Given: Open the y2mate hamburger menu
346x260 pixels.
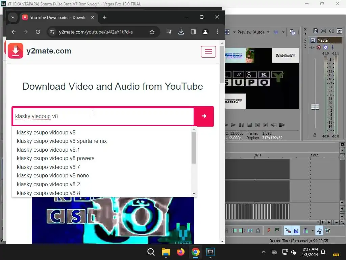Looking at the screenshot, I should 208,52.
